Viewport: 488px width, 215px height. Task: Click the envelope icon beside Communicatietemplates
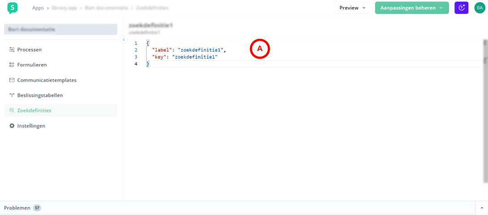point(12,80)
